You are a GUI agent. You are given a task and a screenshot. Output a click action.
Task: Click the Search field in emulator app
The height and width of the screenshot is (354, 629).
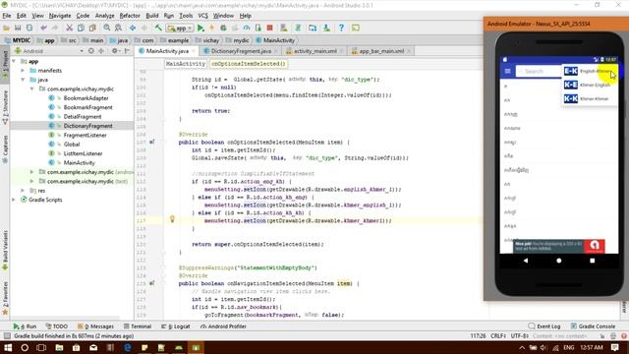pos(539,71)
